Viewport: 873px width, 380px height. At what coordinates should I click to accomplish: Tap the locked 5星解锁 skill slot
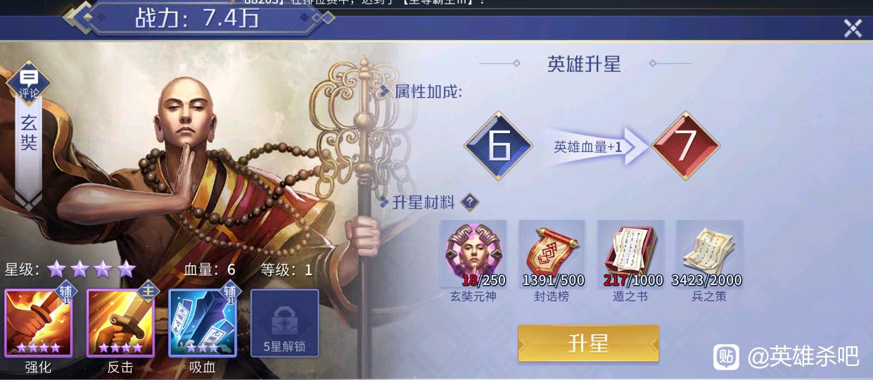click(x=285, y=323)
